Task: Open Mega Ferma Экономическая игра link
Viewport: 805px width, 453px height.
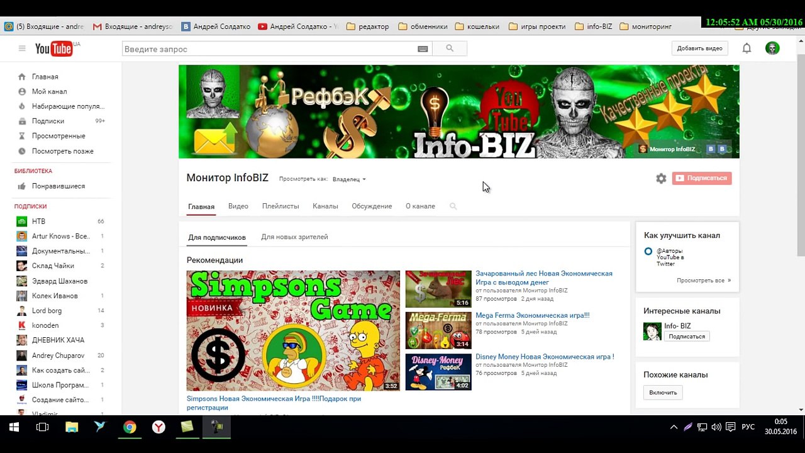Action: tap(533, 315)
